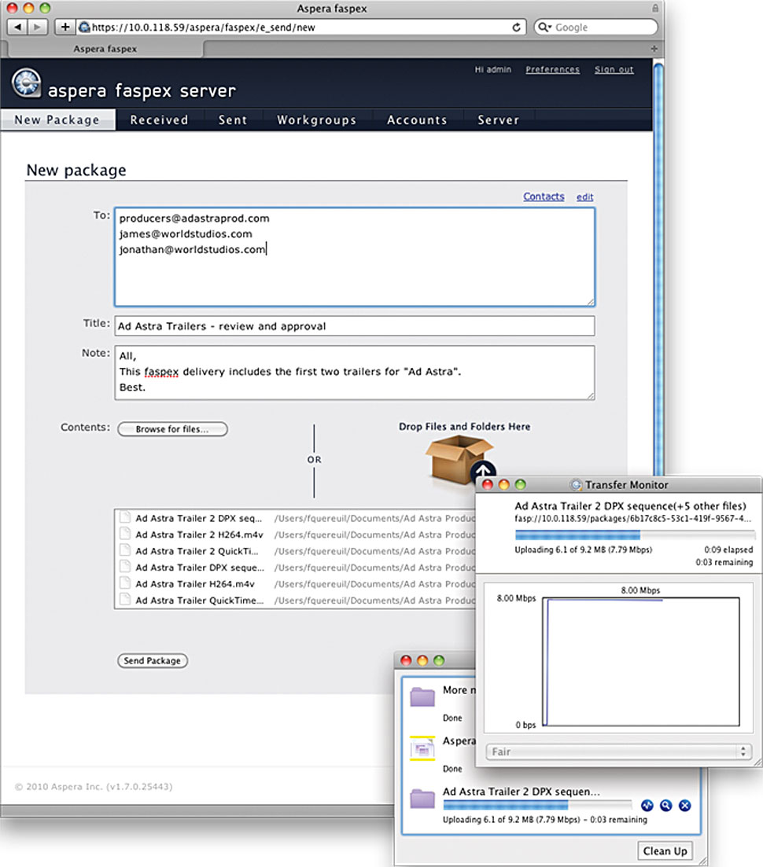
Task: Click the Transfer Monitor upload progress bar
Action: click(635, 535)
